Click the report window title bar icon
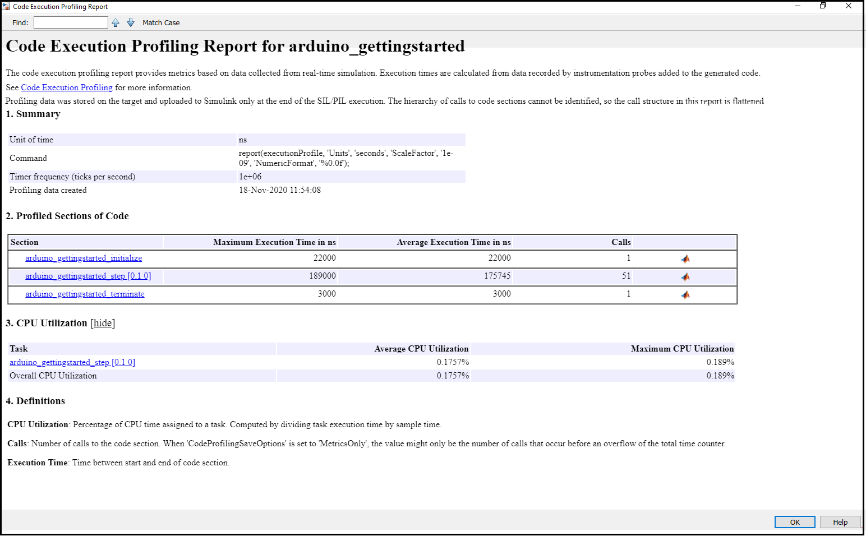Screen dimensions: 866x536 pos(6,6)
